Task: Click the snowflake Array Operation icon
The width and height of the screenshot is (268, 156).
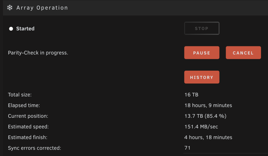Action: tap(10, 8)
